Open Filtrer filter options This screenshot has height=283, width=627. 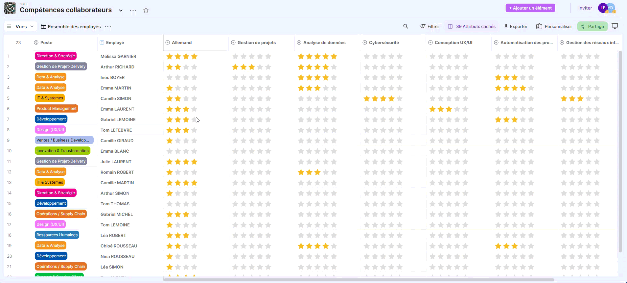pyautogui.click(x=429, y=26)
